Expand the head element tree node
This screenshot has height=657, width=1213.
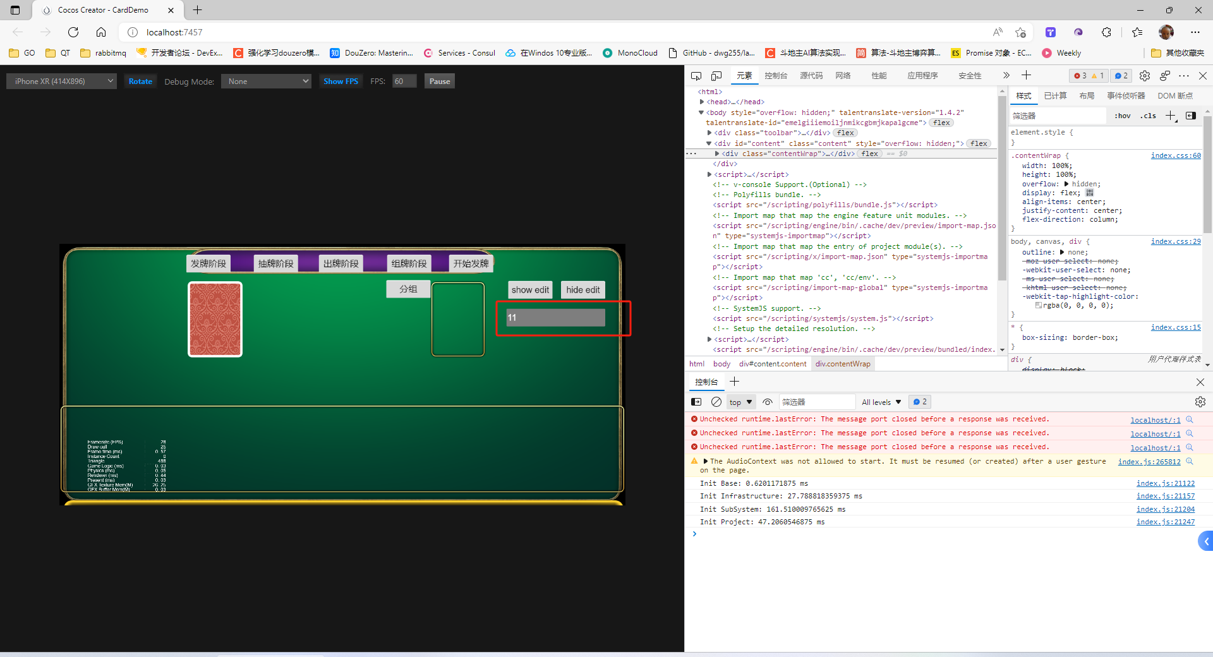point(702,102)
